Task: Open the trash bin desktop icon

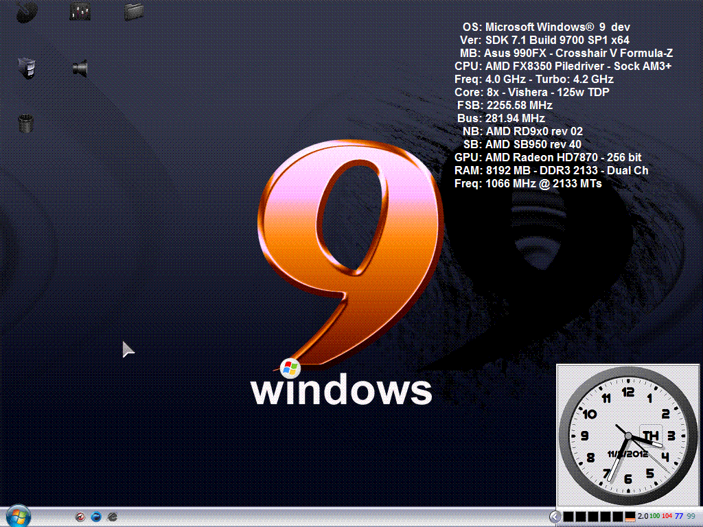Action: pyautogui.click(x=25, y=123)
